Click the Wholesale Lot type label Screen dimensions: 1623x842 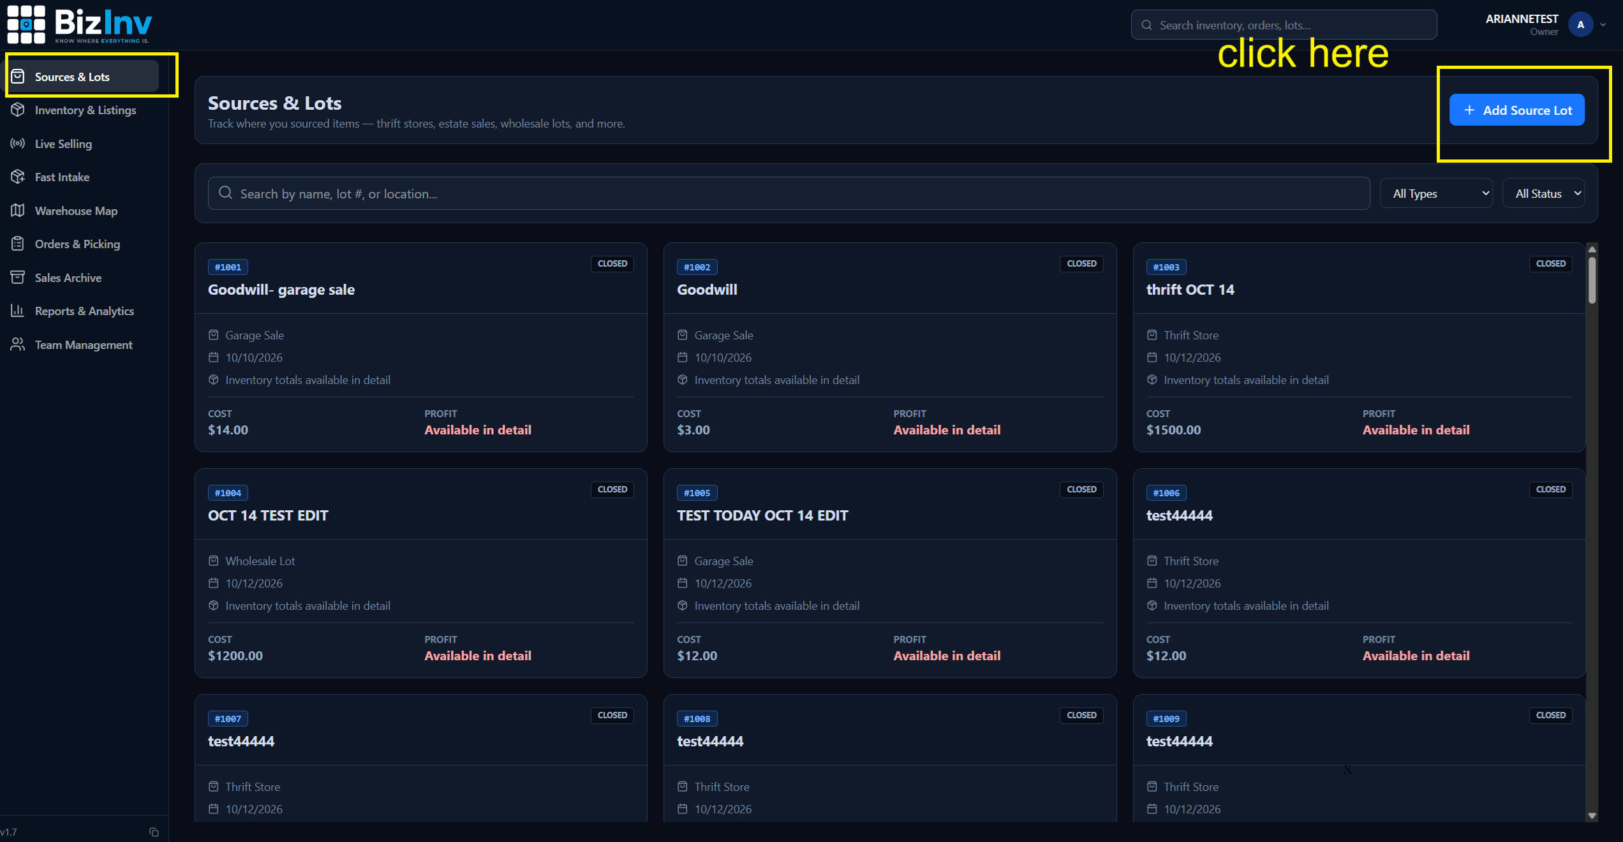tap(260, 561)
